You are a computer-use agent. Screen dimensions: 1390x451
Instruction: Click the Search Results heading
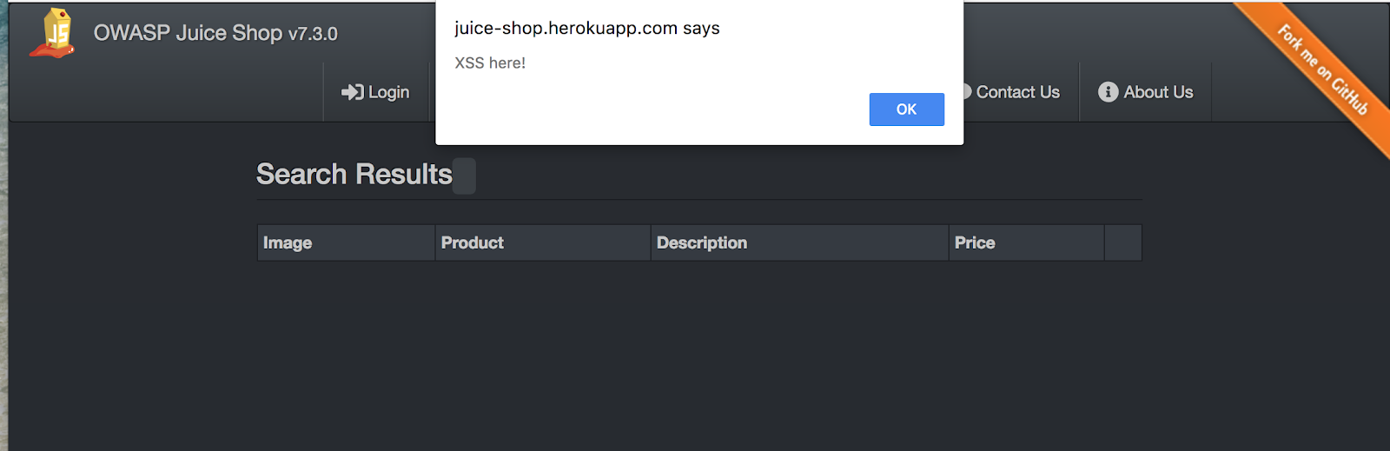click(x=354, y=175)
